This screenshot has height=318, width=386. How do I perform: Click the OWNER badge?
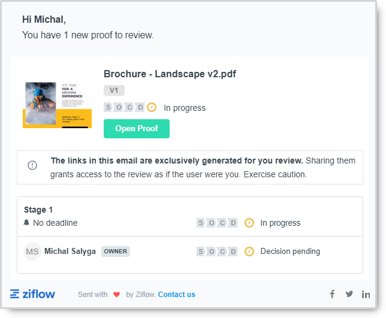coord(116,252)
